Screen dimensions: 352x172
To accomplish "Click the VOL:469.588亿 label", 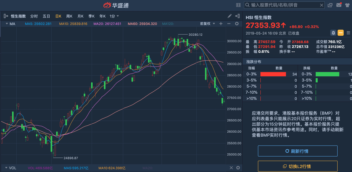I will point(41,168).
